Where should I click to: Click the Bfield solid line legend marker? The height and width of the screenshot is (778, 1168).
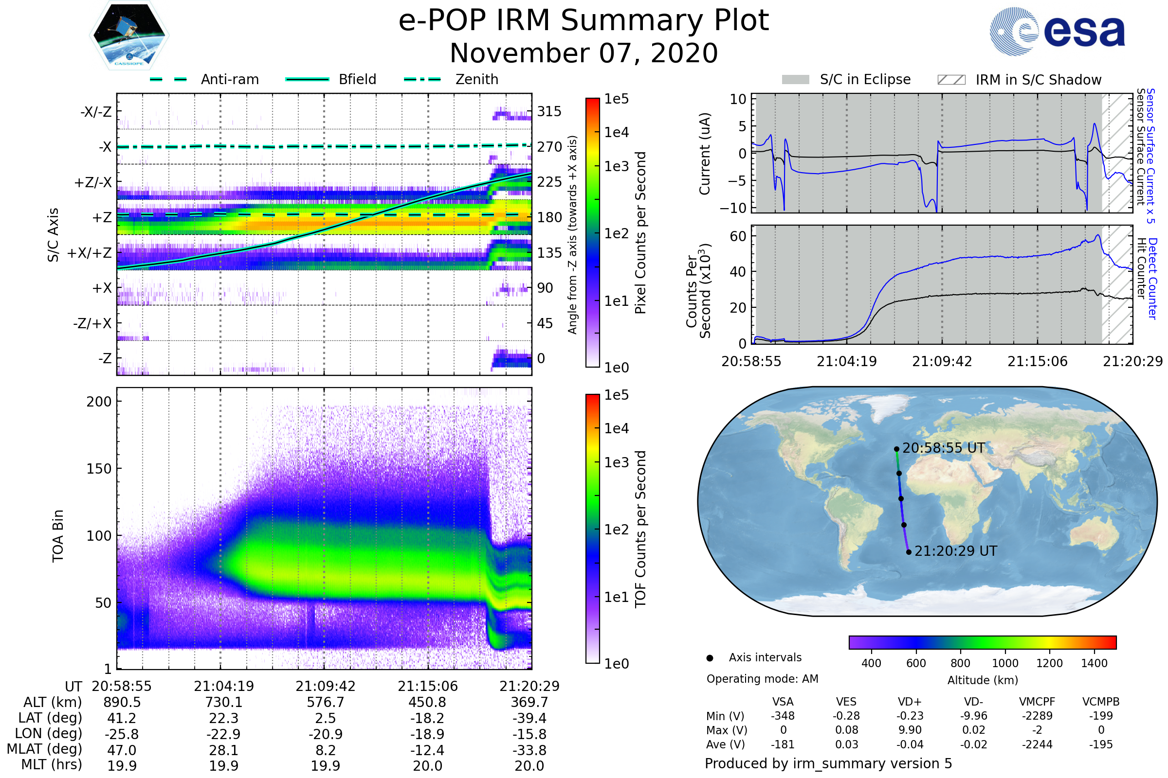pos(307,79)
